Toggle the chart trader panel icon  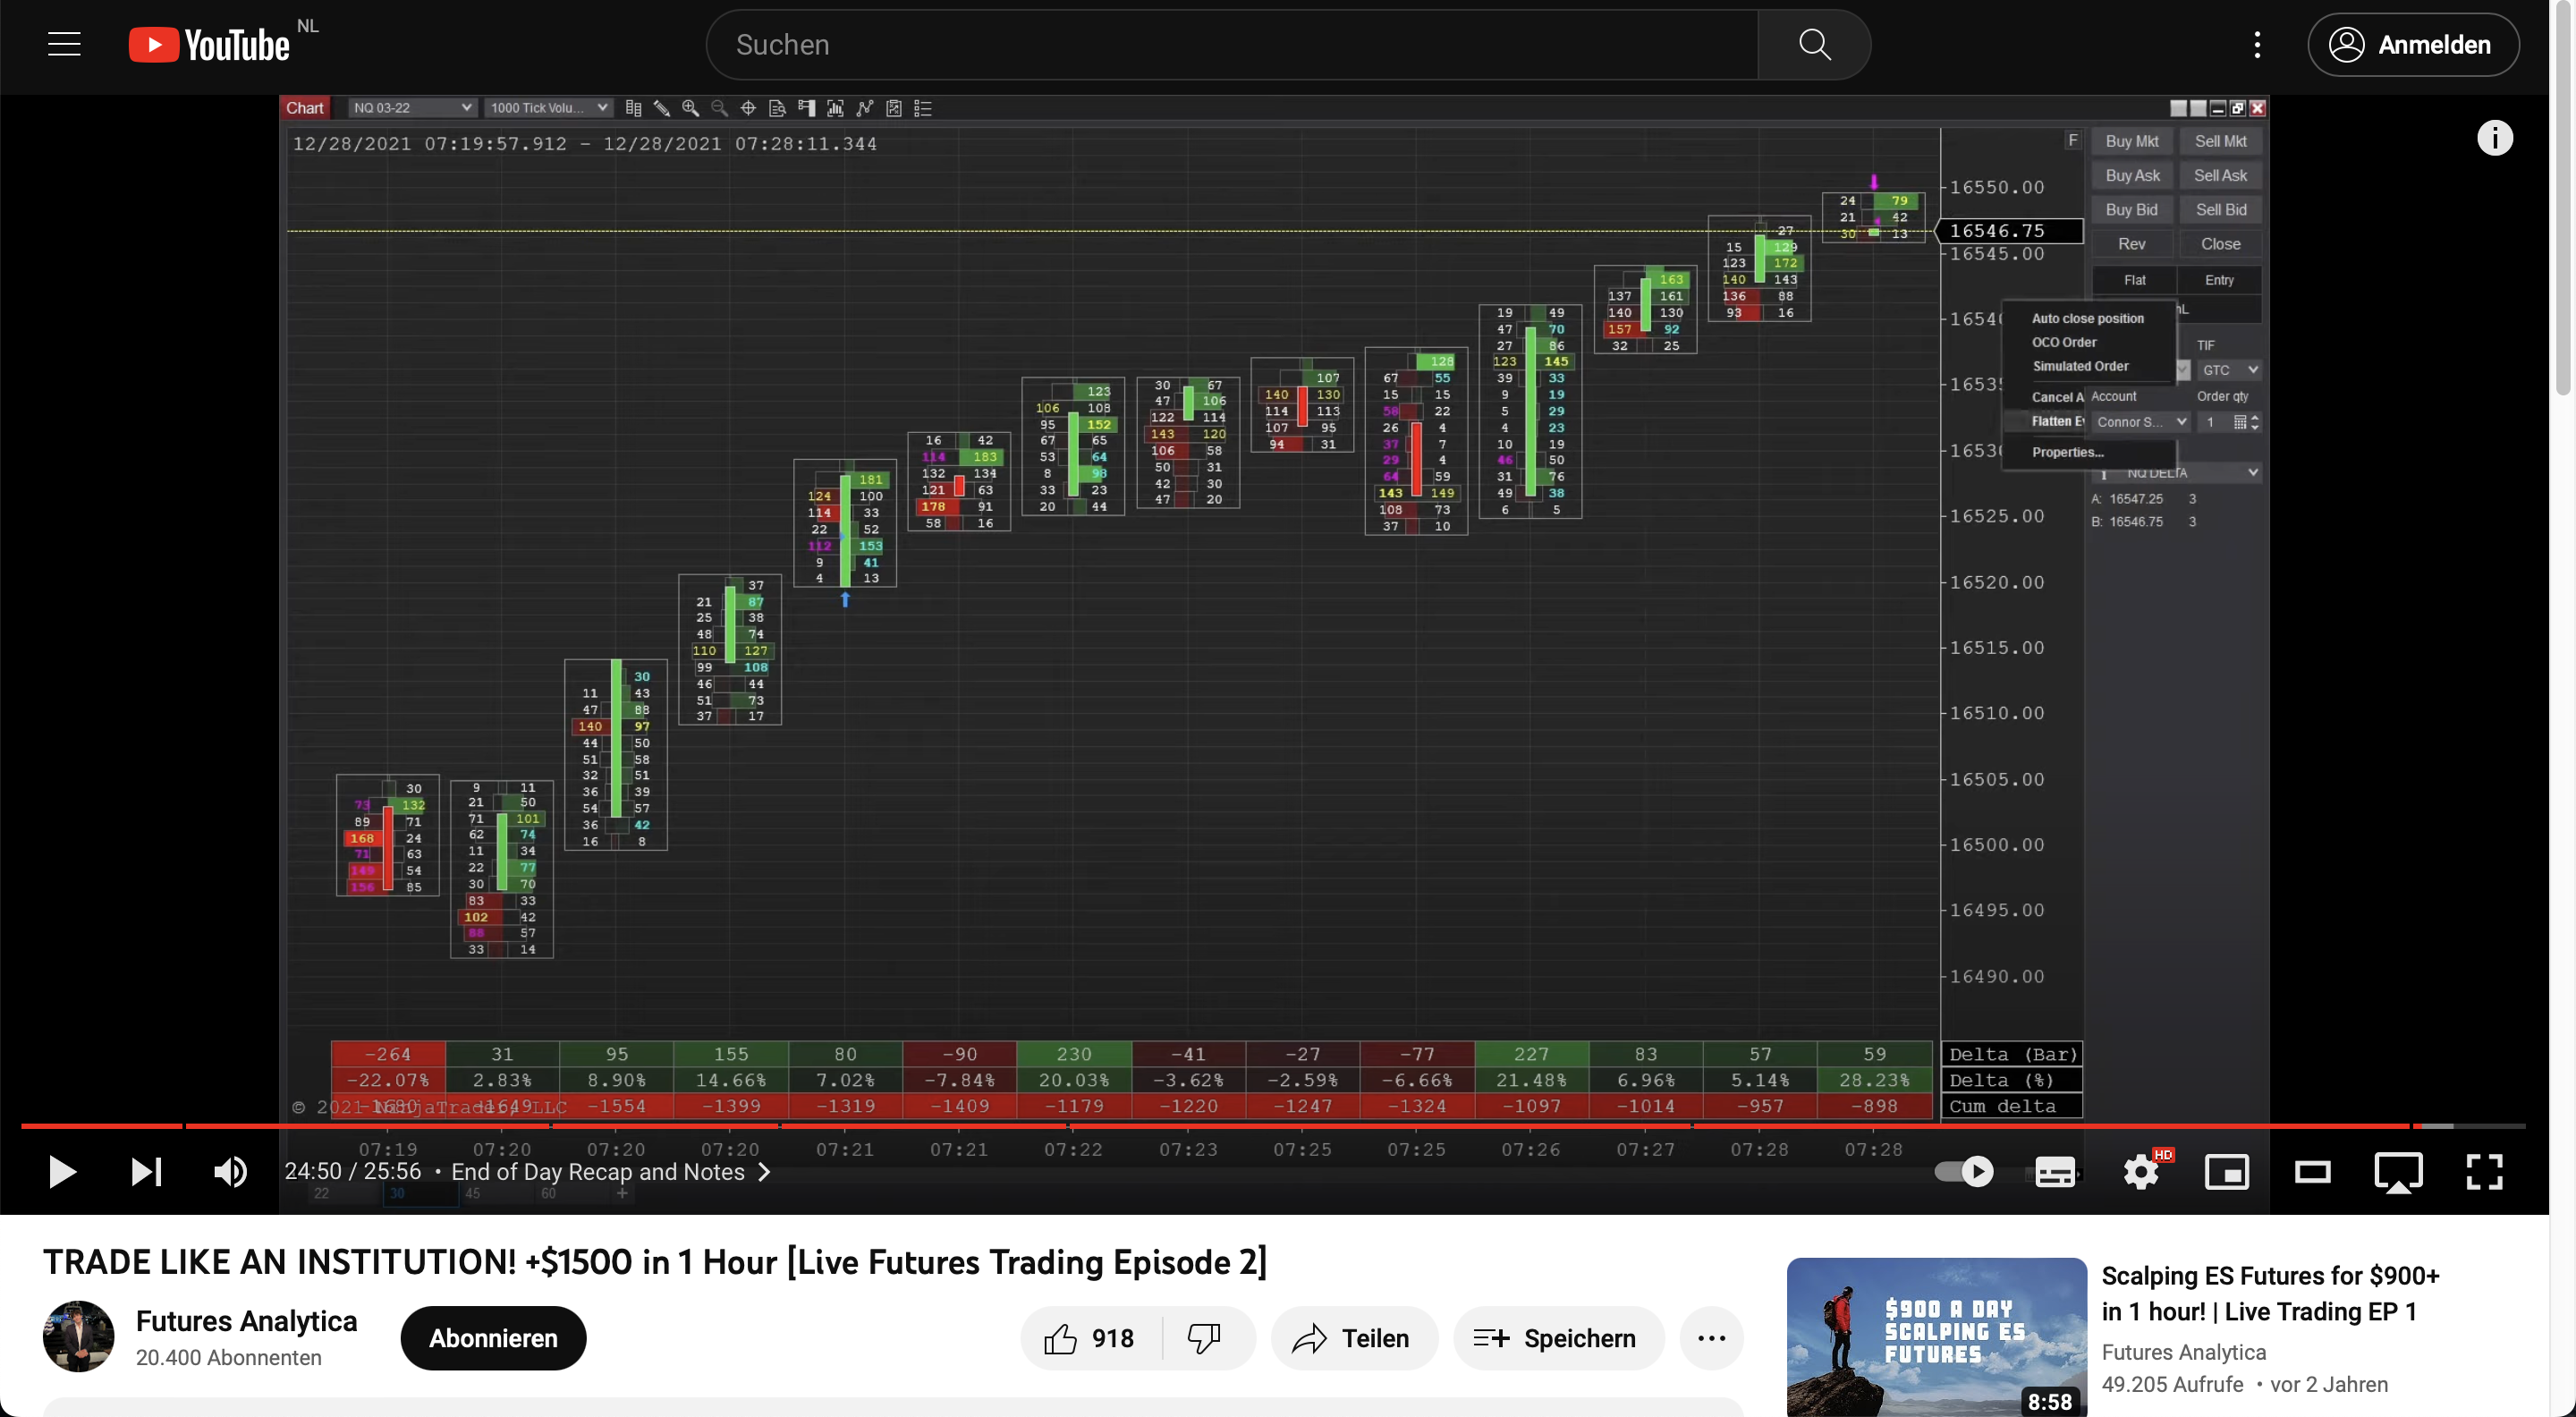(806, 108)
